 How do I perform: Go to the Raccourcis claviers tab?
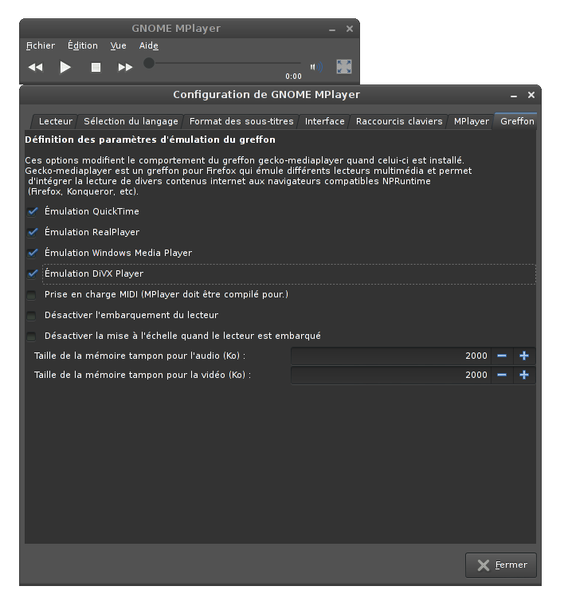click(399, 121)
